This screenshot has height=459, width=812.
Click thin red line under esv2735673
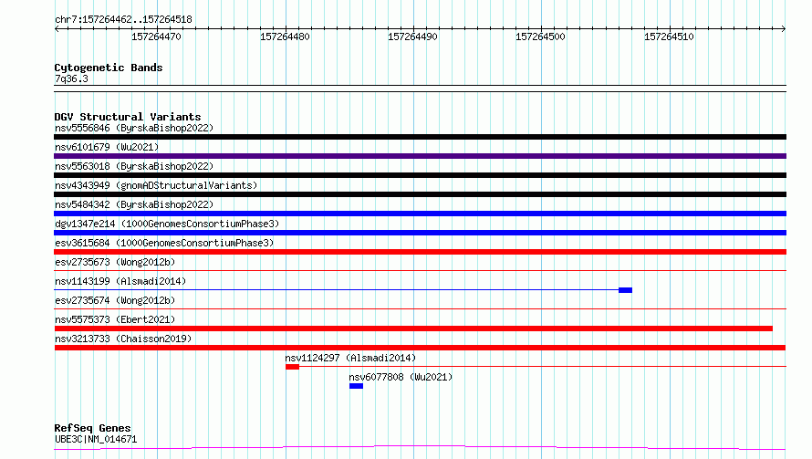[x=420, y=270]
